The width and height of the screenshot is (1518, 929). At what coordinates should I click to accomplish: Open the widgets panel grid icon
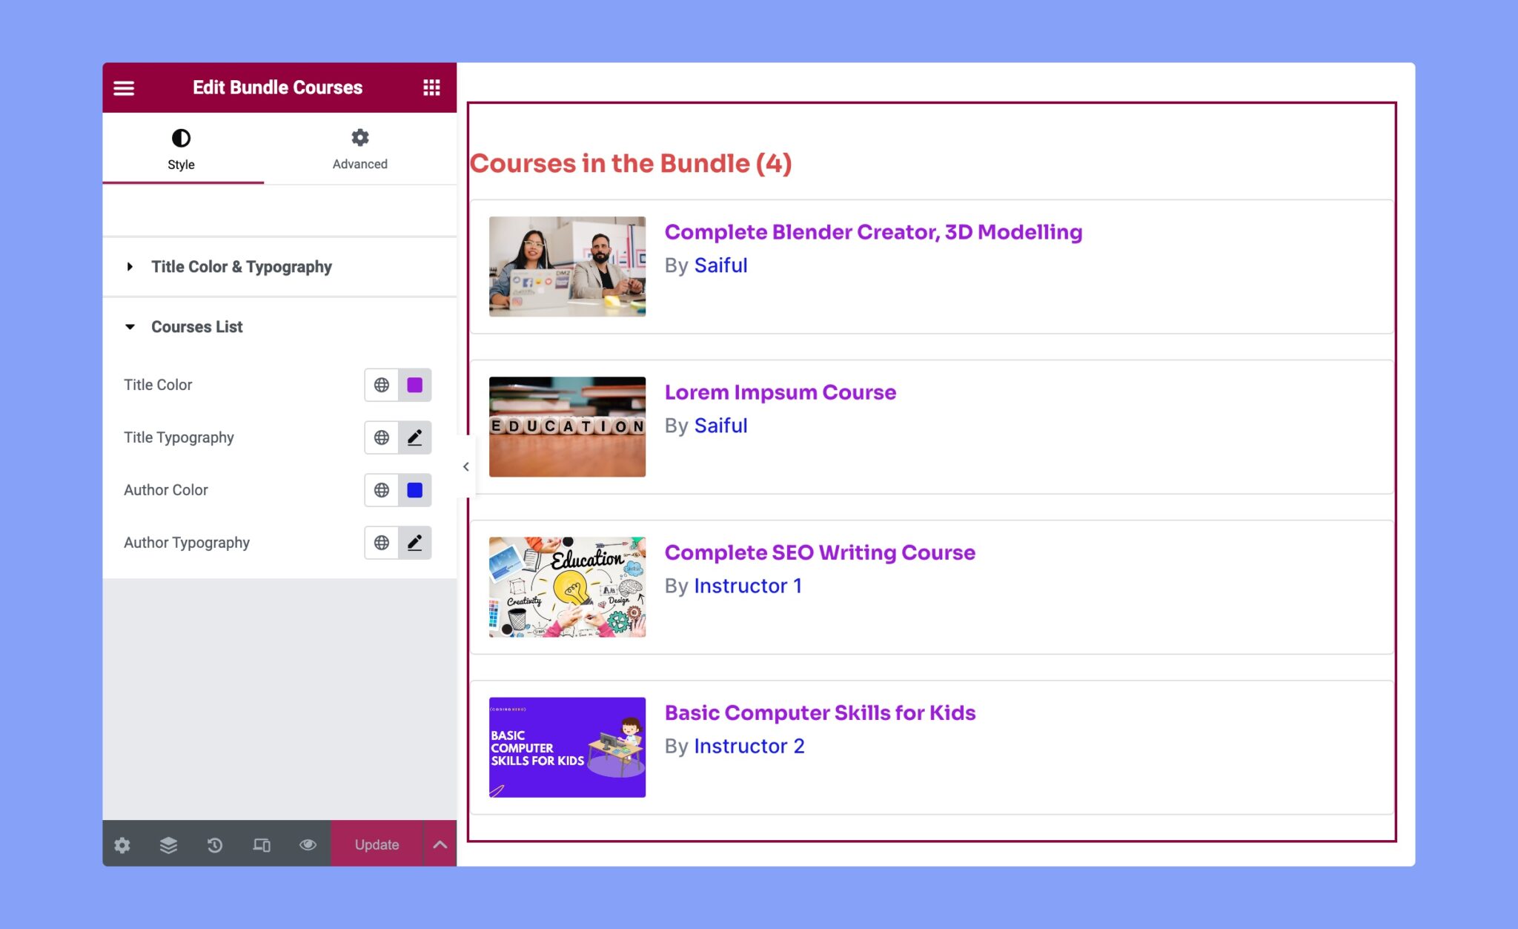point(432,87)
